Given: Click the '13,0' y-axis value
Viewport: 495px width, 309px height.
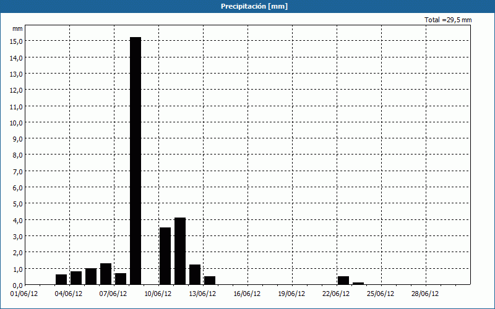Looking at the screenshot, I should click(x=16, y=74).
